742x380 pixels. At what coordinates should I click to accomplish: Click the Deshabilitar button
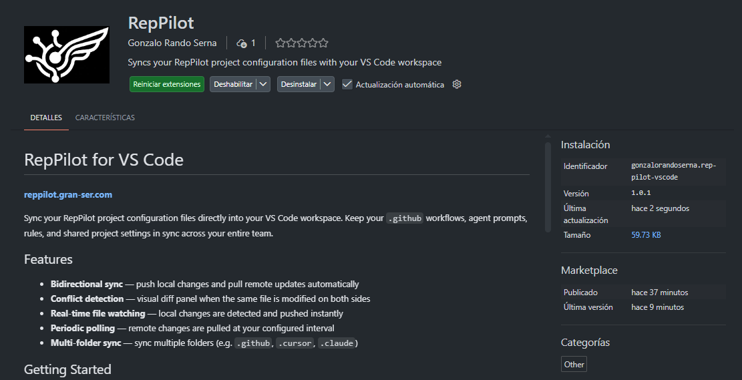coord(233,84)
